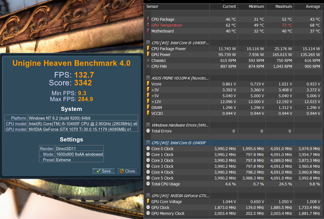Click the CPU Package Power lightning icon
This screenshot has width=324, height=219.
(x=148, y=49)
